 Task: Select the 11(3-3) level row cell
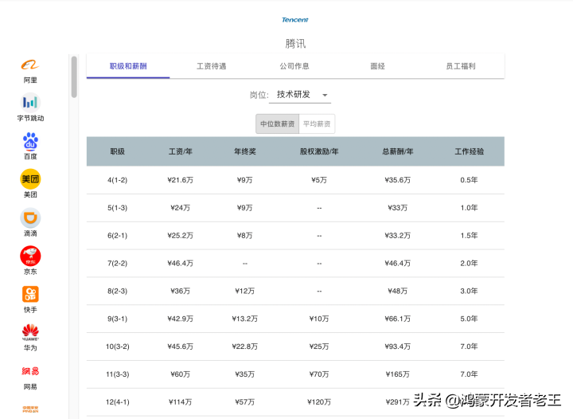point(117,374)
